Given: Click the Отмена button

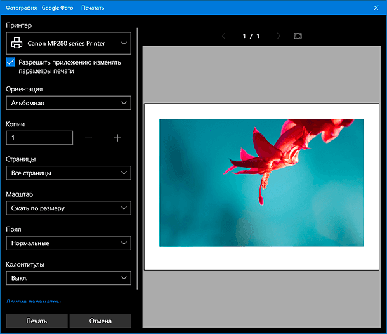Looking at the screenshot, I should [100, 321].
